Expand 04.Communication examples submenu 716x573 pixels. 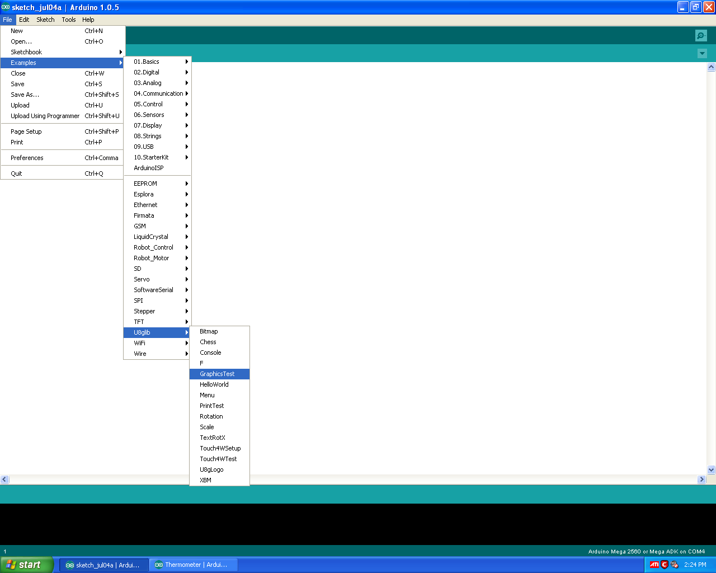157,93
